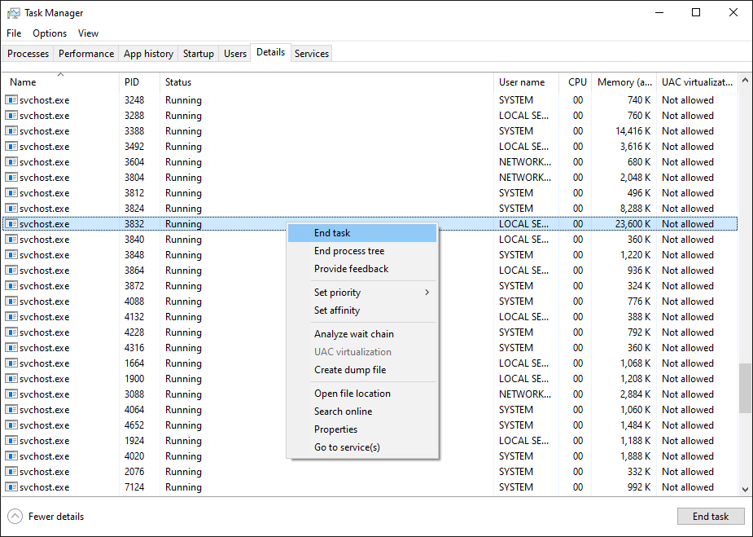753x537 pixels.
Task: Click the process icon of svchost.exe PID 4316
Action: (11, 348)
